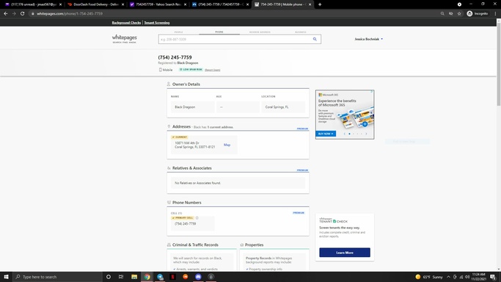Open the Jessica Bochniak account dropdown
Screen dimensions: 501x282
[368, 39]
